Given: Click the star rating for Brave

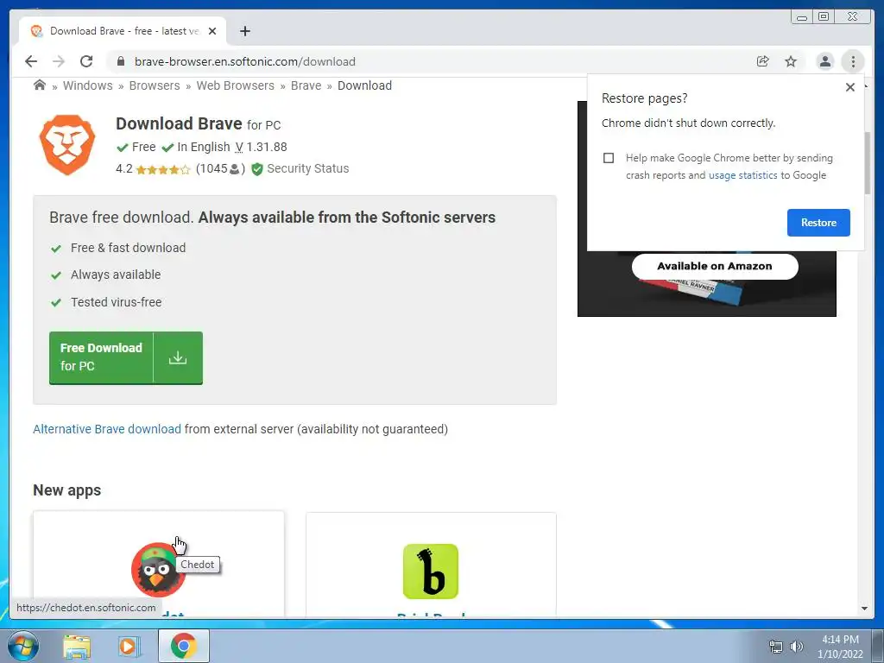Looking at the screenshot, I should [x=163, y=169].
